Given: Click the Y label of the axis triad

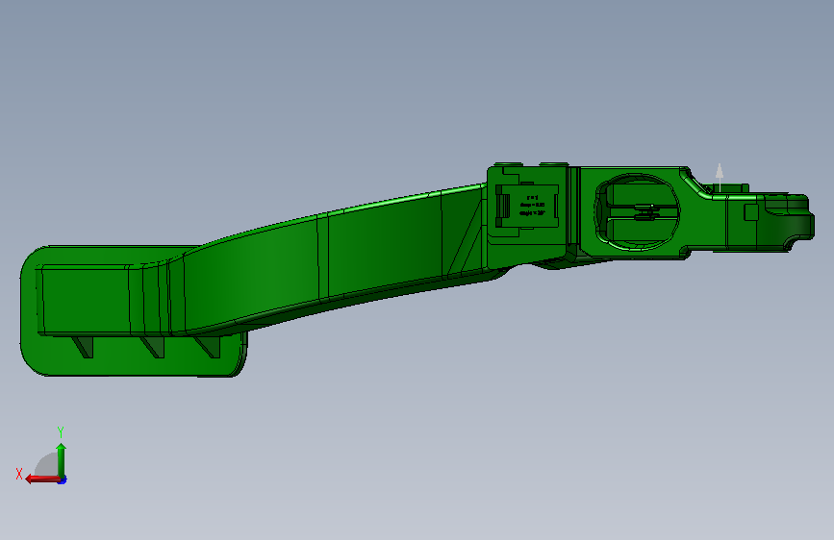Looking at the screenshot, I should pyautogui.click(x=61, y=431).
